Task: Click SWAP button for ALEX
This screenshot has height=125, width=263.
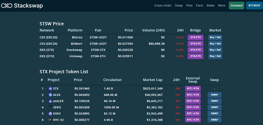Action: click(x=214, y=95)
